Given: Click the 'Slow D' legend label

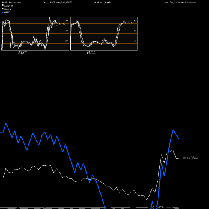Looking at the screenshot, I should 8,6.
